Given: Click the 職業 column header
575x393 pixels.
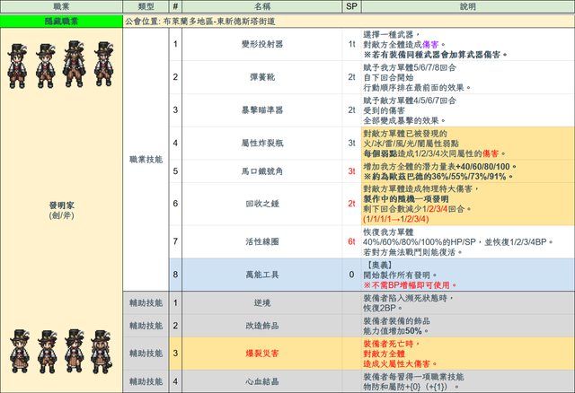Looking at the screenshot, I should click(60, 5).
